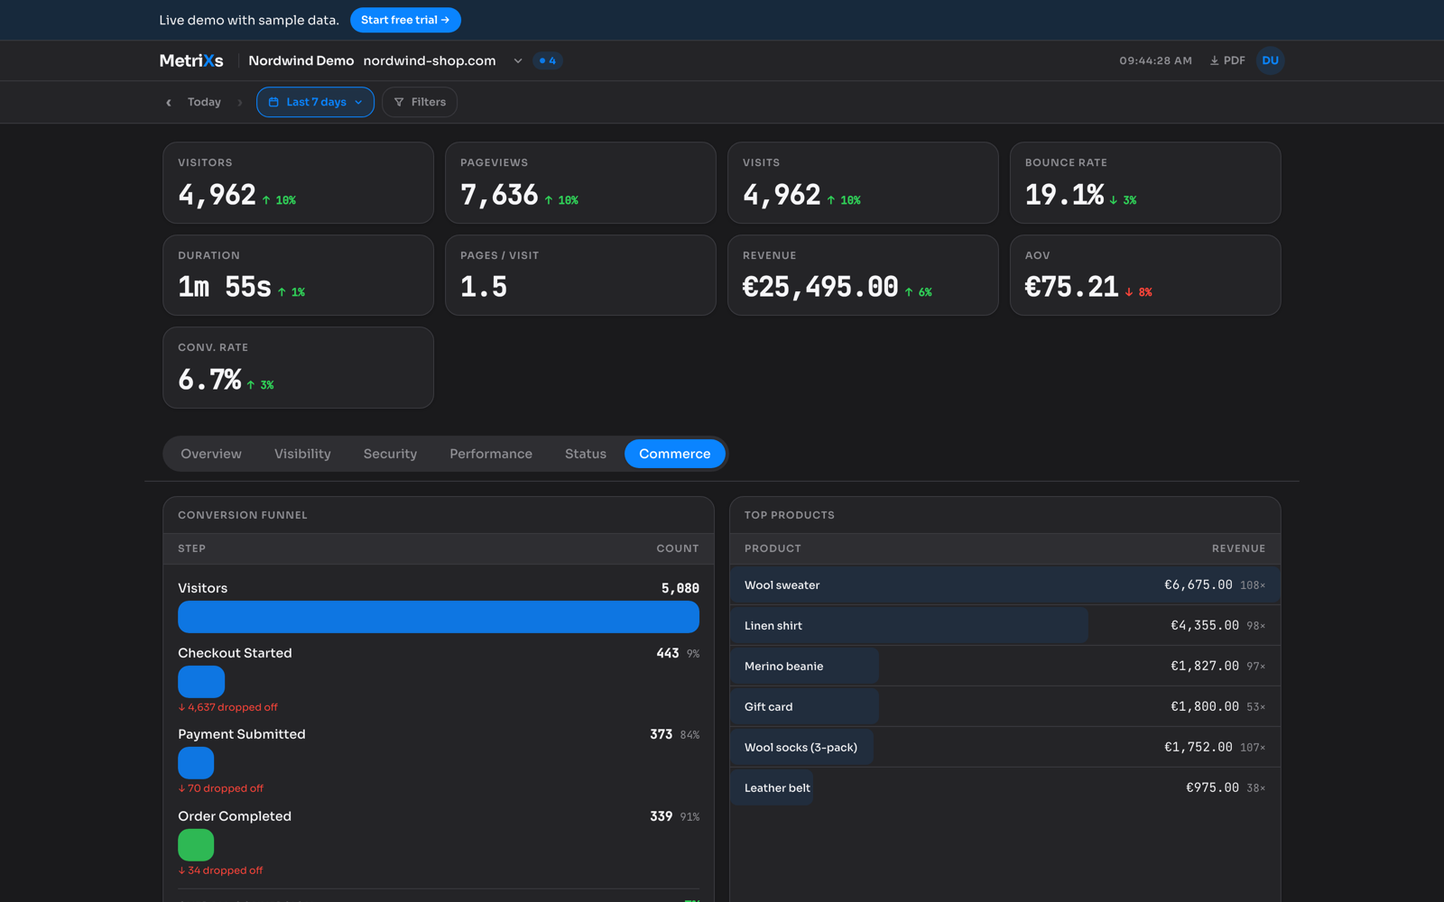1444x902 pixels.
Task: Click the Pages / Visit card
Action: coord(580,275)
